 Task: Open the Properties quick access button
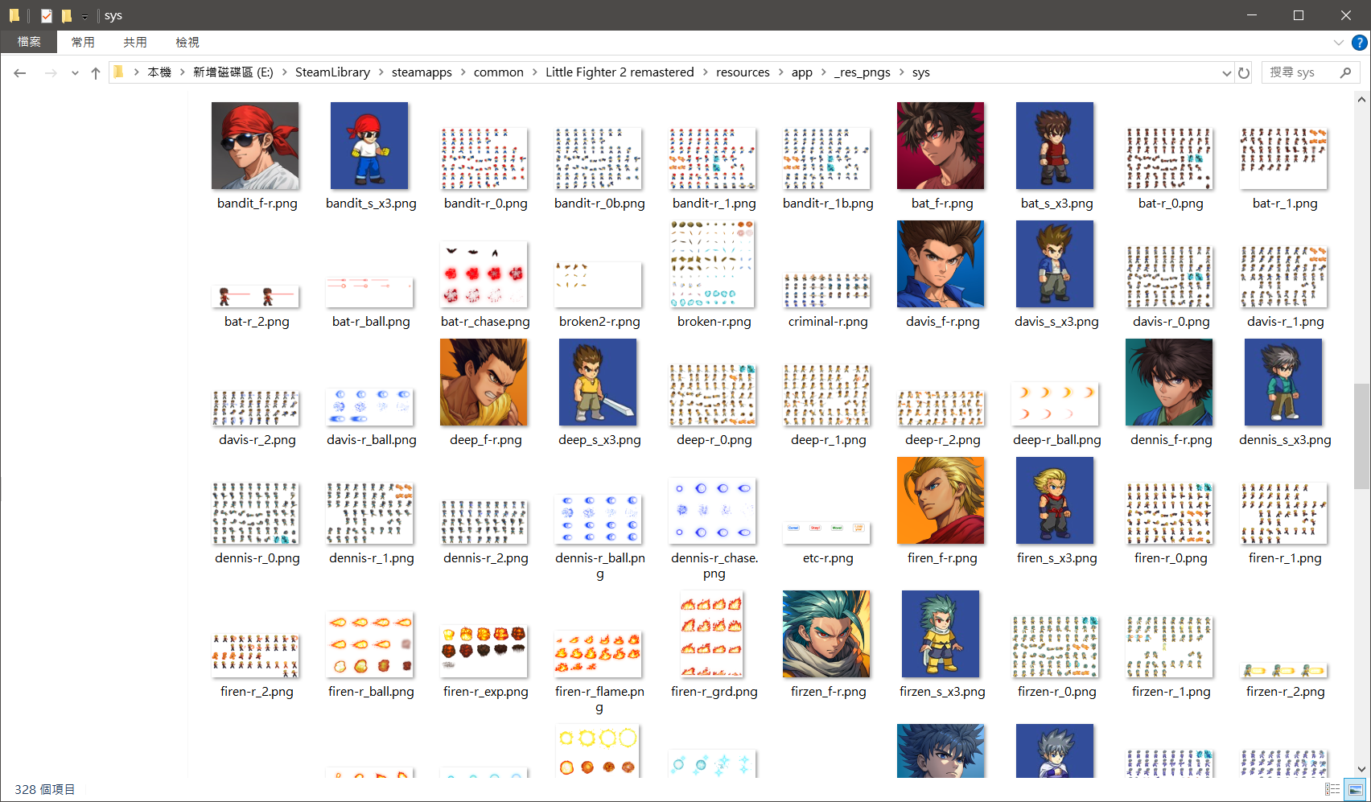(x=47, y=15)
